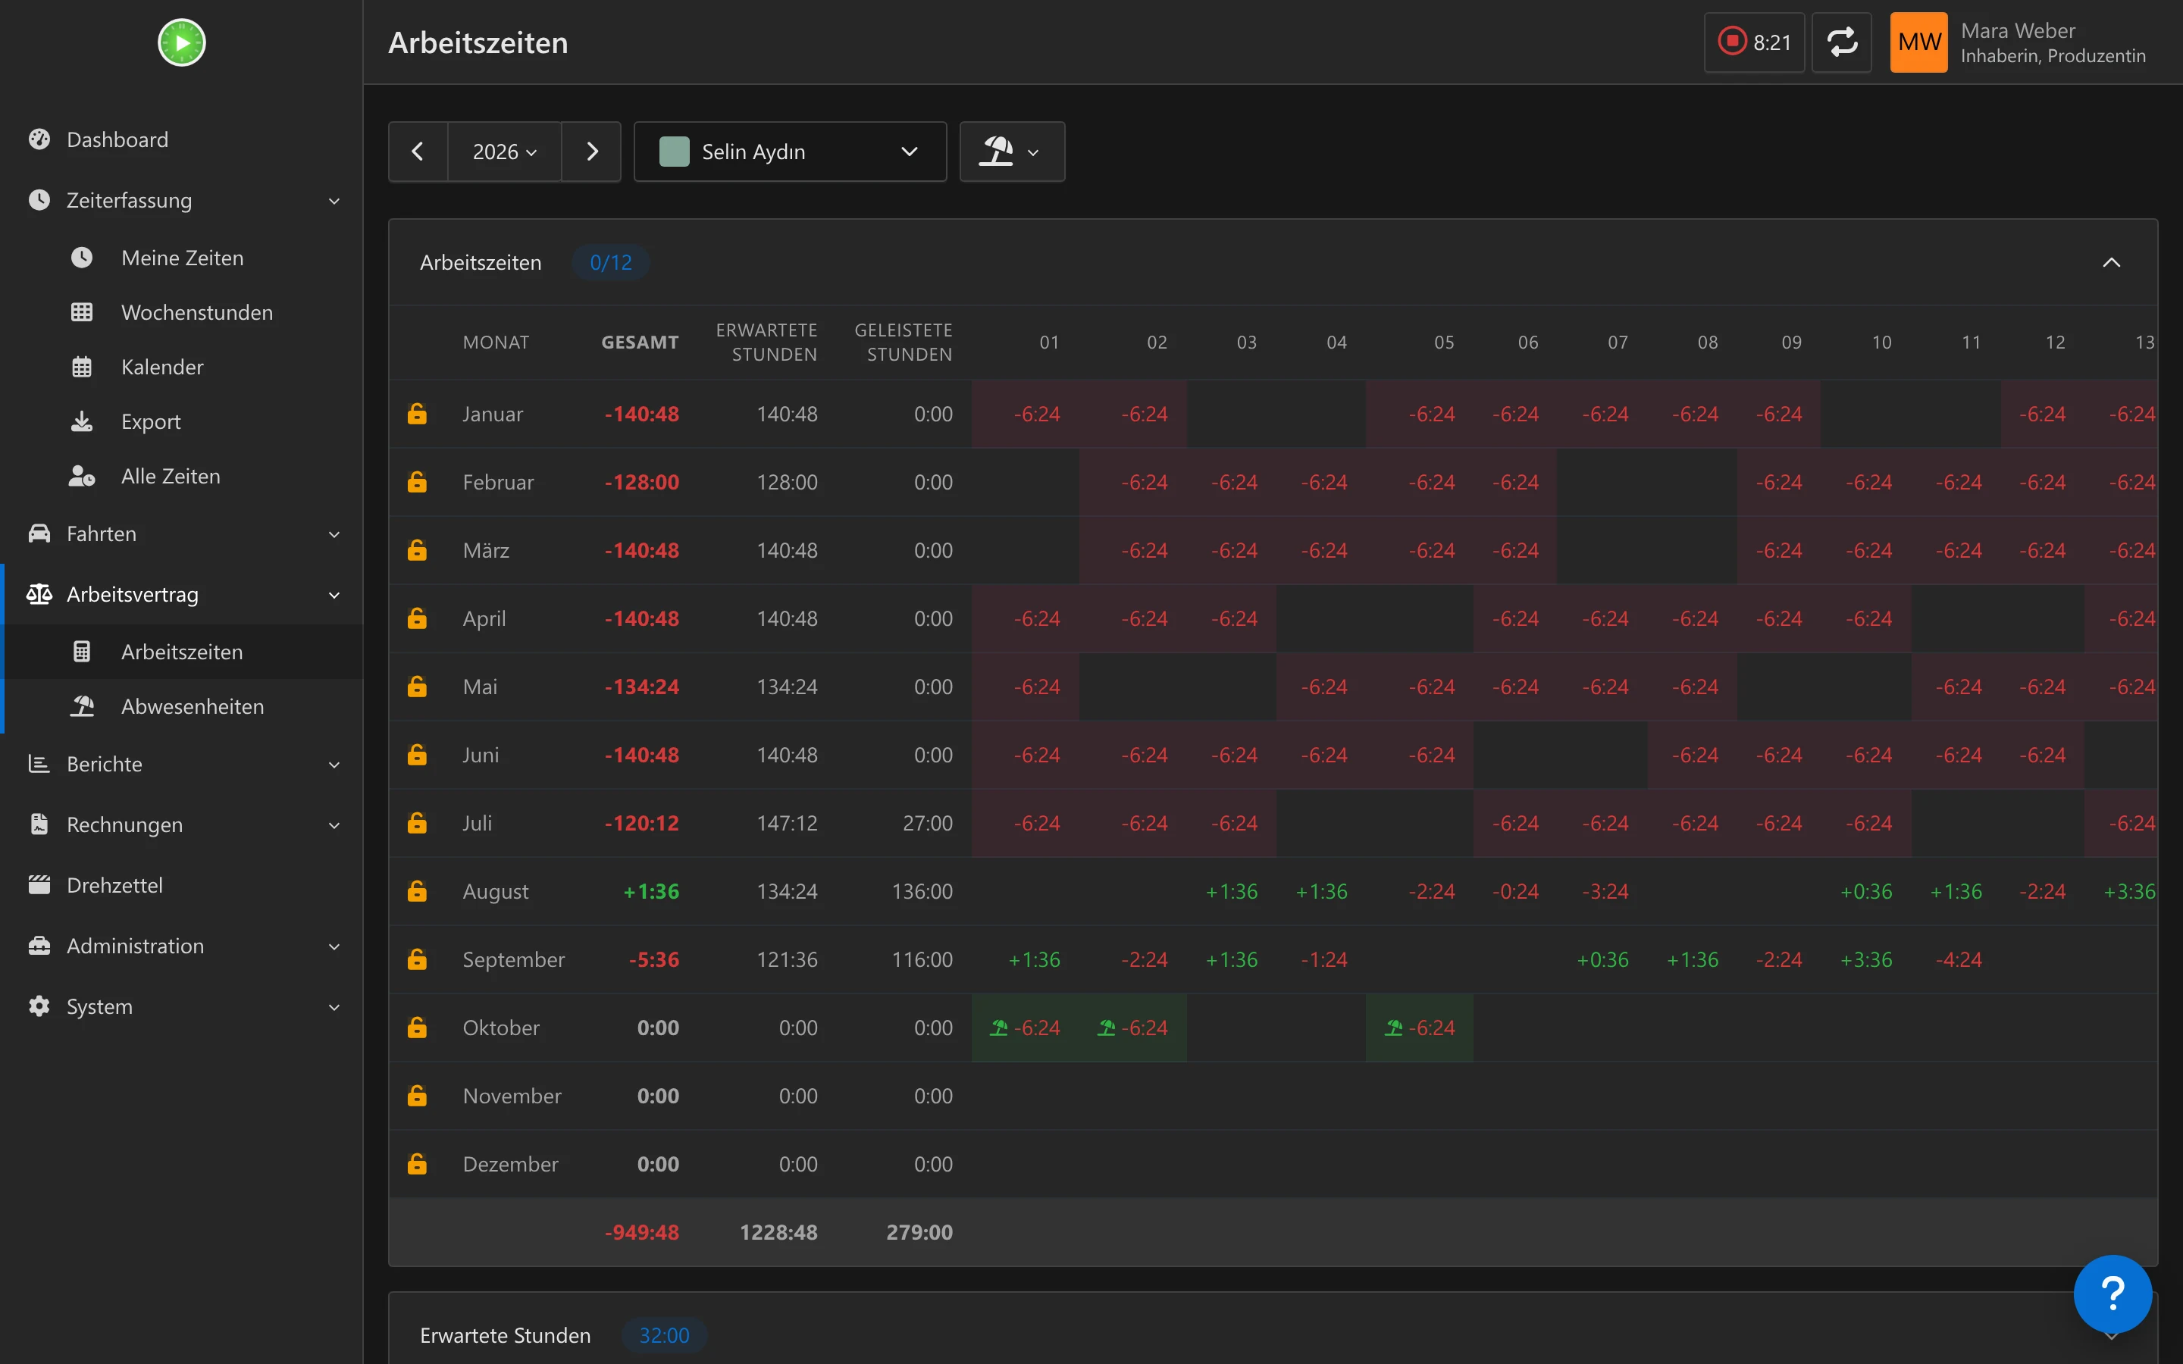Open Kalender menu item
The width and height of the screenshot is (2183, 1364).
pos(182,368)
